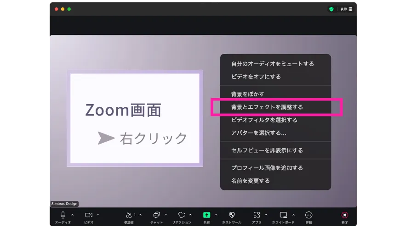Click the microphone Audio icon
The width and height of the screenshot is (406, 228).
pos(63,215)
